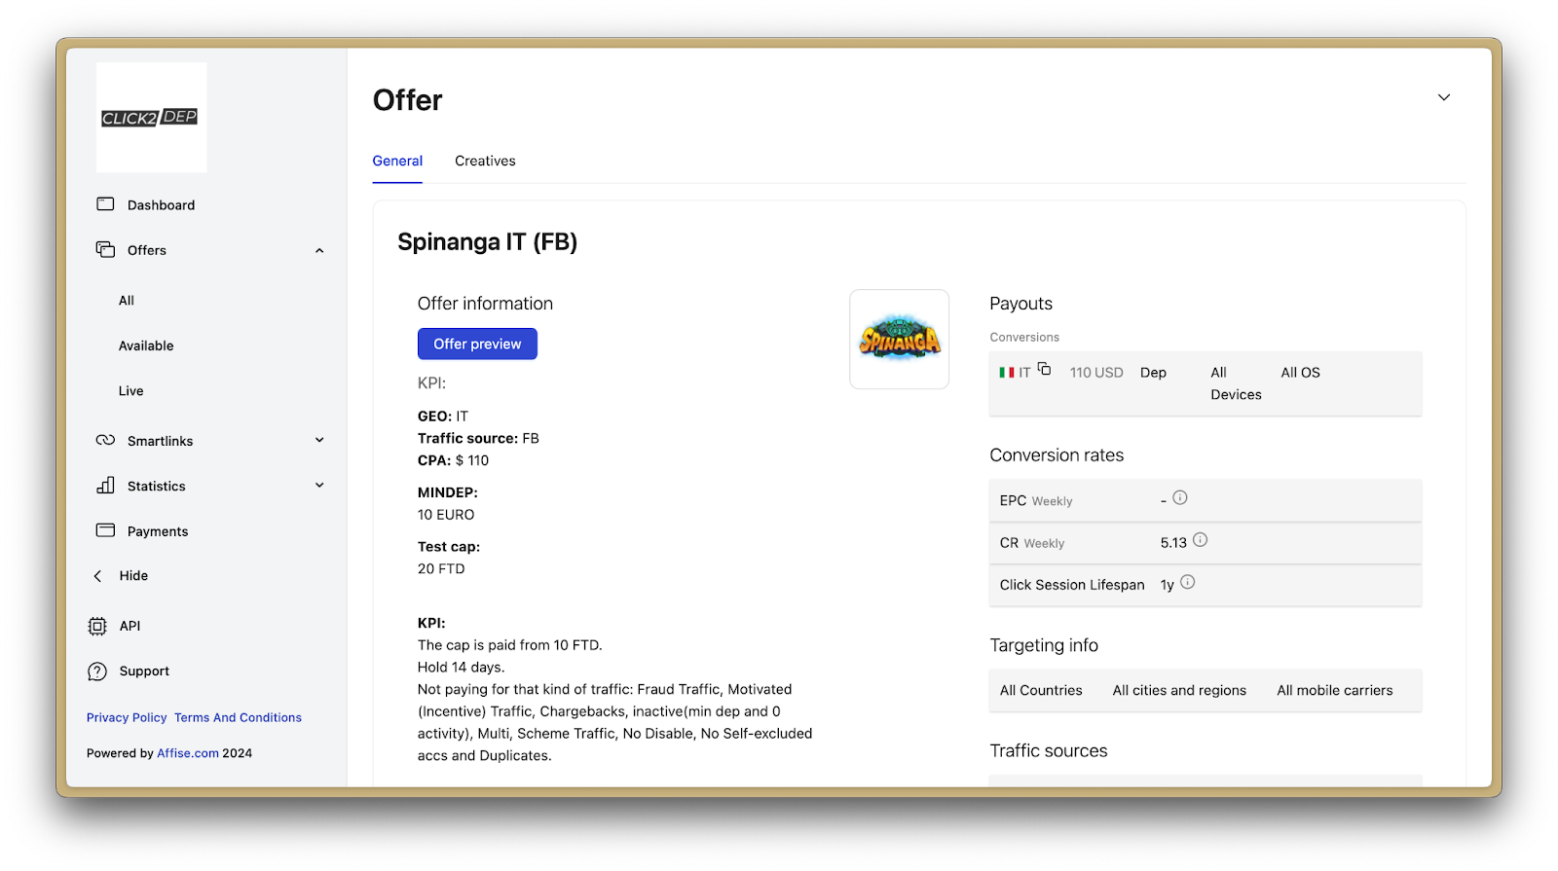1558x871 pixels.
Task: Click the Smartlinks chain icon
Action: [x=105, y=440]
